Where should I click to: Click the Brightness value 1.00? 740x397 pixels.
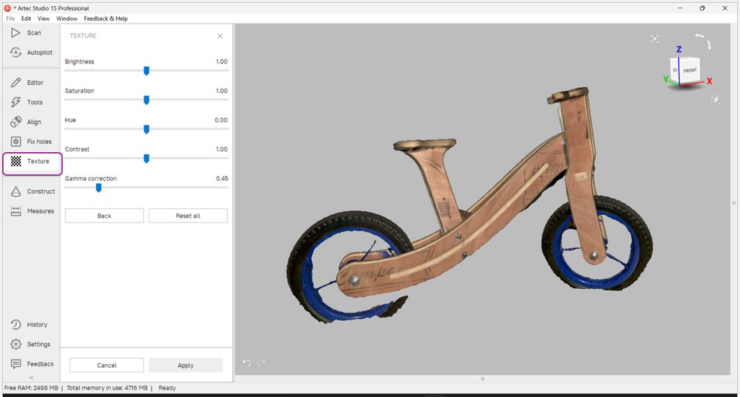(x=221, y=62)
